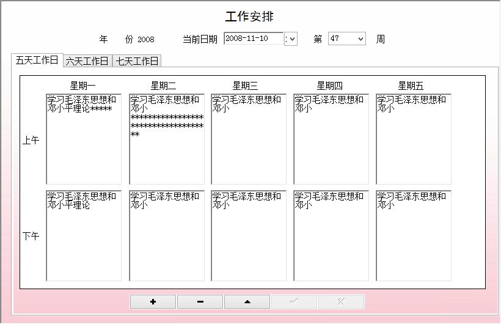This screenshot has width=501, height=324.
Task: Click the 当前日期 label
Action: (x=200, y=39)
